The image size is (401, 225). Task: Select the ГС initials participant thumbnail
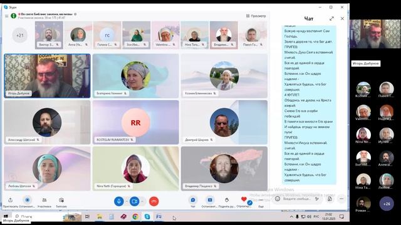[107, 35]
